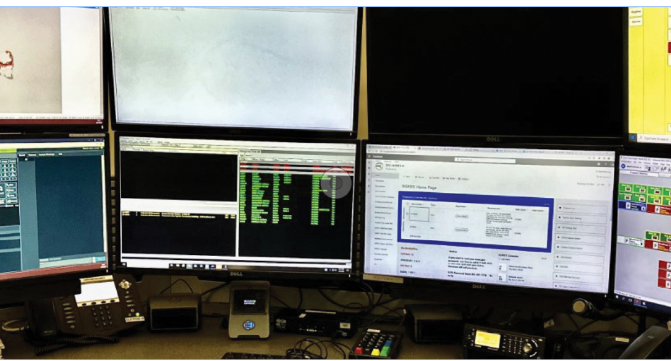The image size is (671, 361).
Task: Click the 'Type here to search' taskbar box
Action: point(654,138)
